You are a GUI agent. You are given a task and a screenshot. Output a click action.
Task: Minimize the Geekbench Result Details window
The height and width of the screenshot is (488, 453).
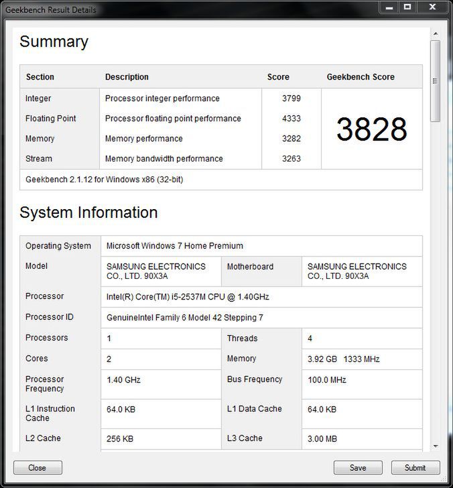389,7
